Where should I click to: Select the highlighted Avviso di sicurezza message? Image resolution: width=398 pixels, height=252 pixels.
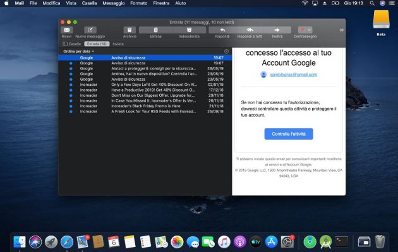[x=145, y=57]
